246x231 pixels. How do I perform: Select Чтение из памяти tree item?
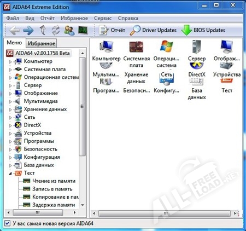pyautogui.click(x=49, y=181)
